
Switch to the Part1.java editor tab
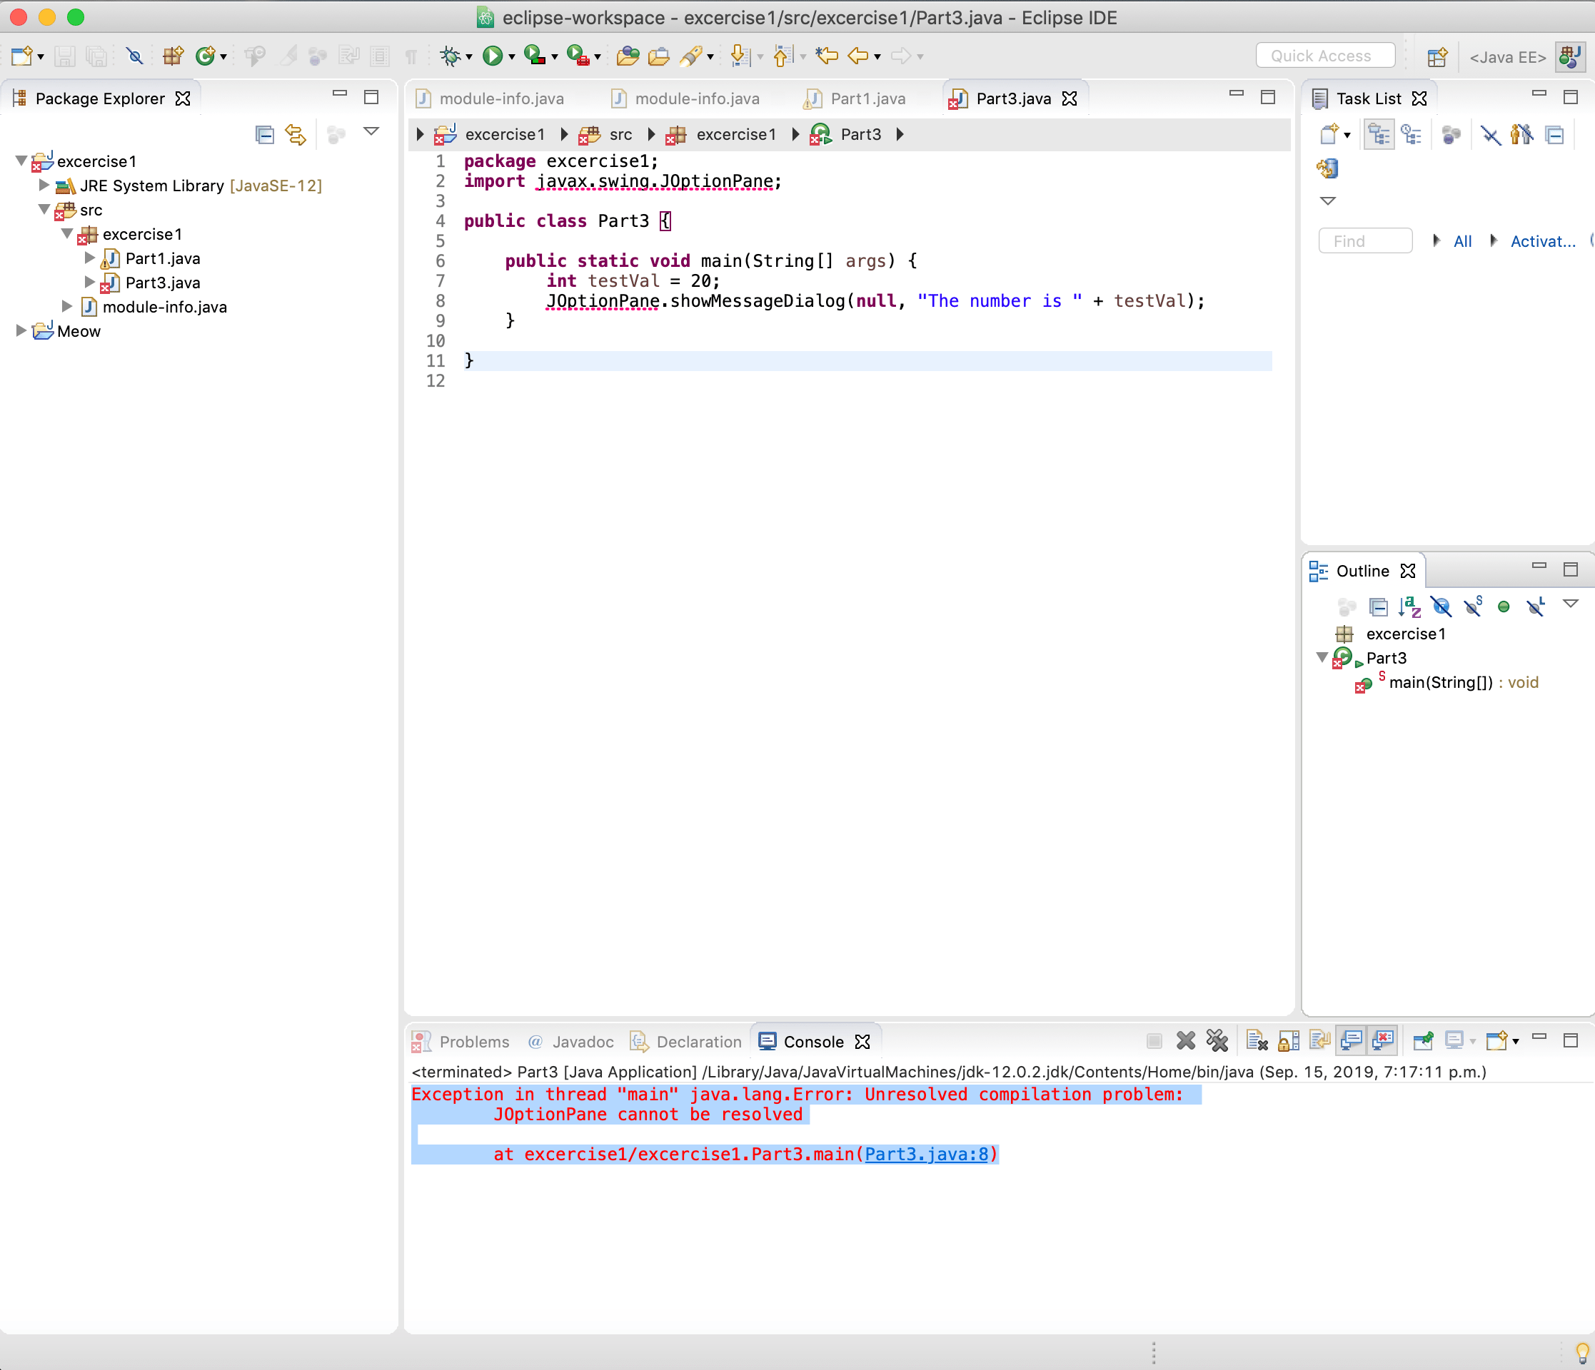pyautogui.click(x=867, y=98)
